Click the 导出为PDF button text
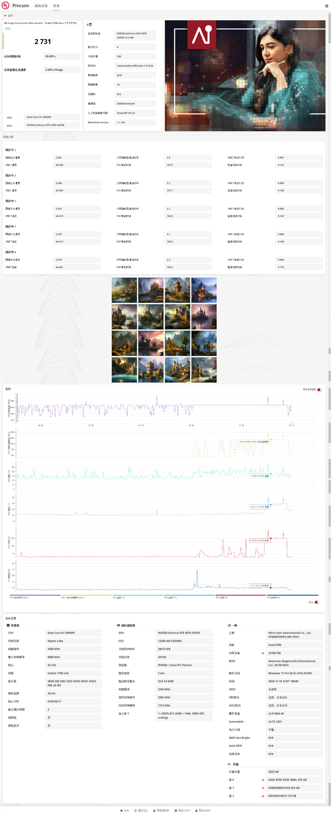Viewport: 331px width, 815px height. 184,810
